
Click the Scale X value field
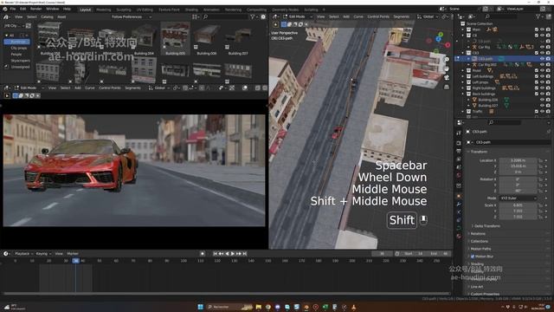click(518, 205)
